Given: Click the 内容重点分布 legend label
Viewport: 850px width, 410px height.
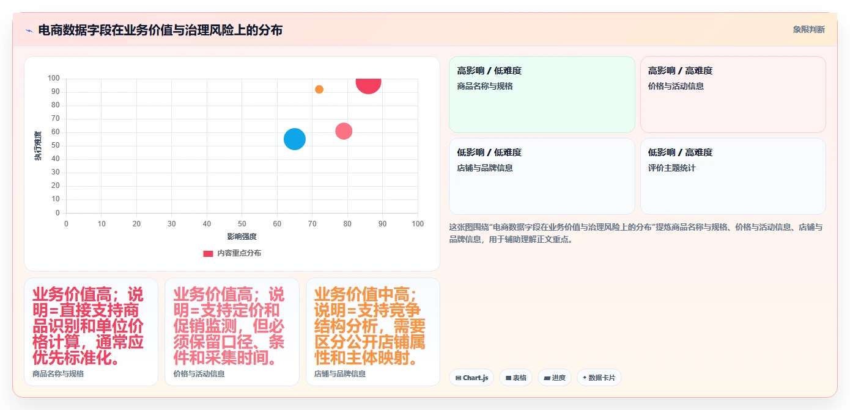Looking at the screenshot, I should point(239,253).
